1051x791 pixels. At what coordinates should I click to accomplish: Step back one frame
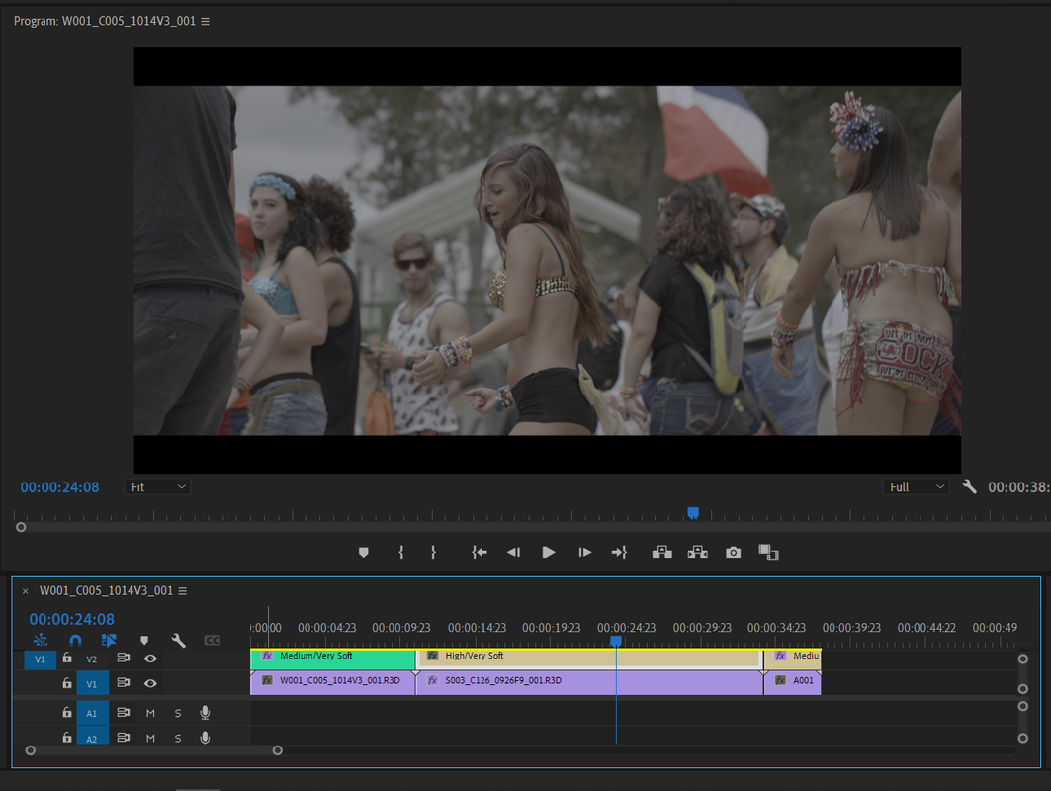[513, 553]
